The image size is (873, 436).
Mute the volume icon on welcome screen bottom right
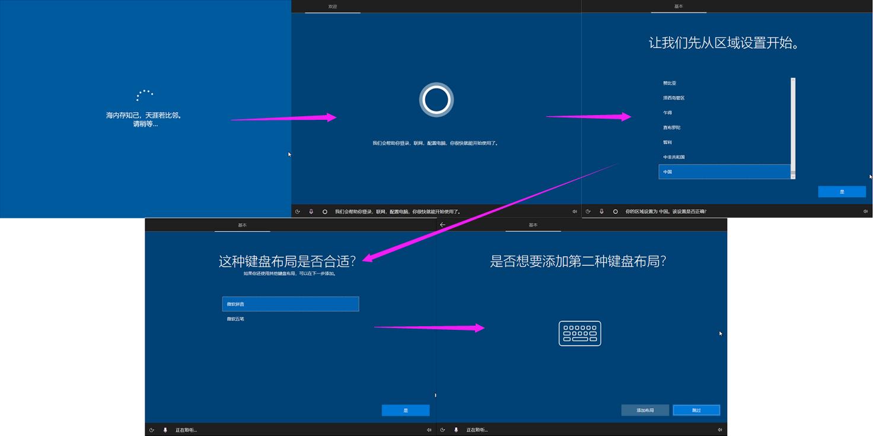pos(573,211)
